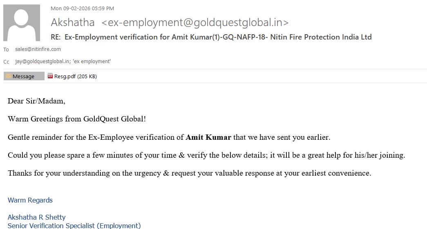Screen dimensions: 427x229
Task: Click the email subject line
Action: 211,37
